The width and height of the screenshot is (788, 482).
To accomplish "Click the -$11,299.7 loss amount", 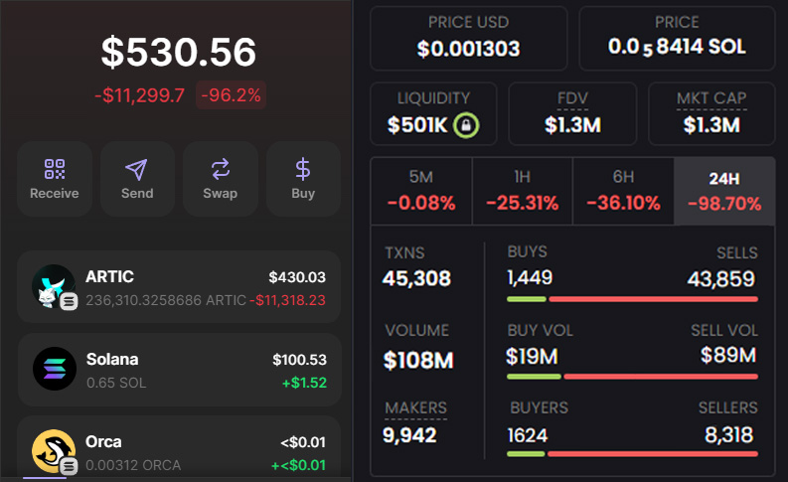I will (140, 95).
